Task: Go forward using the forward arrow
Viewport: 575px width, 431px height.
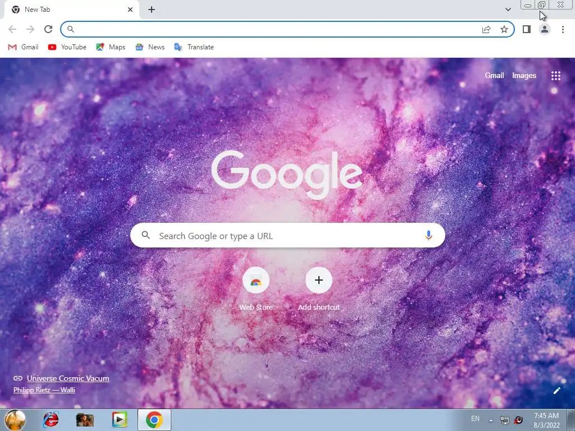Action: [30, 29]
